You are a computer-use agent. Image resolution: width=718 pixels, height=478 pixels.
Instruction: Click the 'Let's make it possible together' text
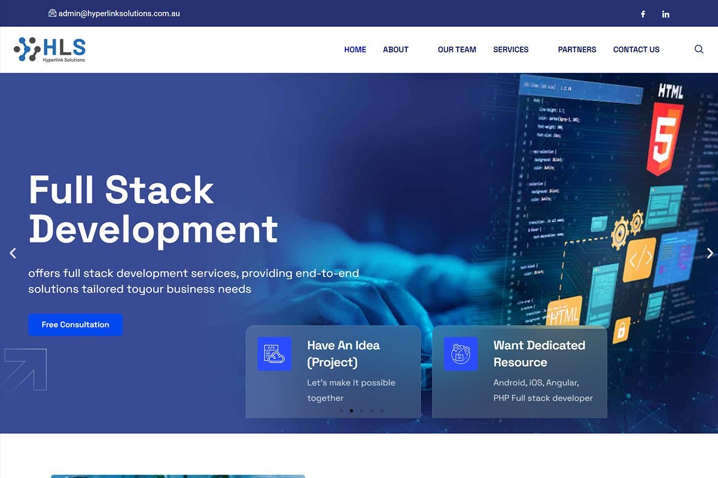[x=351, y=390]
